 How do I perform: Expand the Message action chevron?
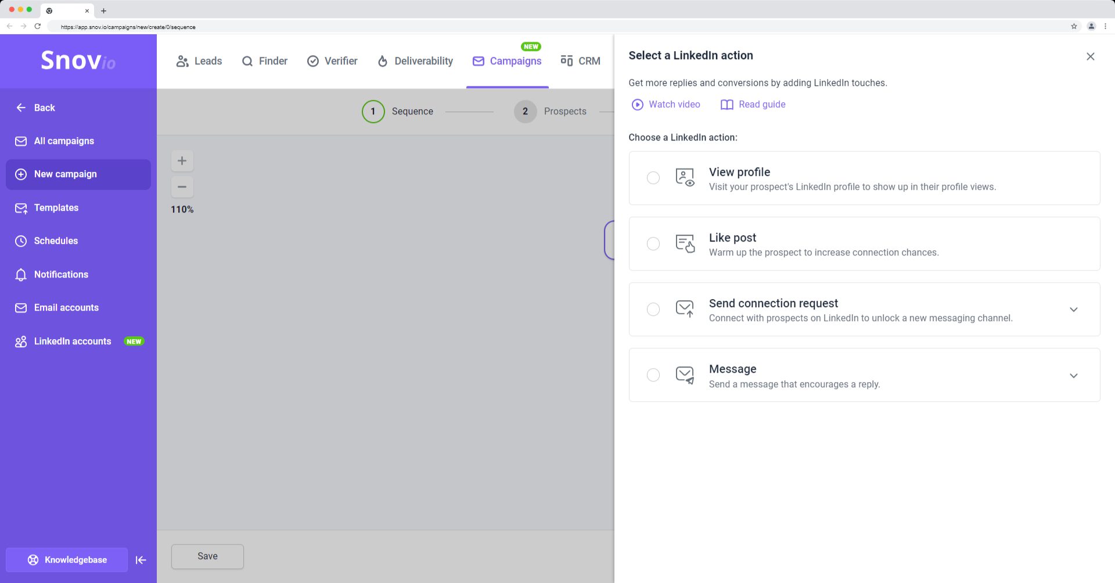pos(1073,376)
